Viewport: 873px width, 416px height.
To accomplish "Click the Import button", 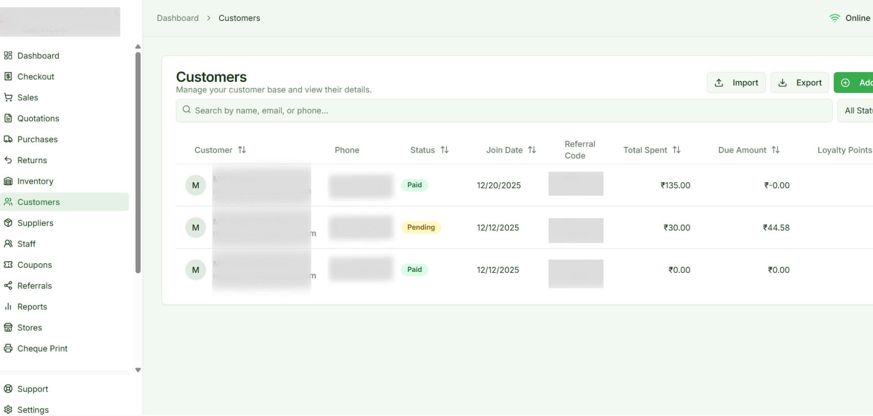I will [736, 83].
